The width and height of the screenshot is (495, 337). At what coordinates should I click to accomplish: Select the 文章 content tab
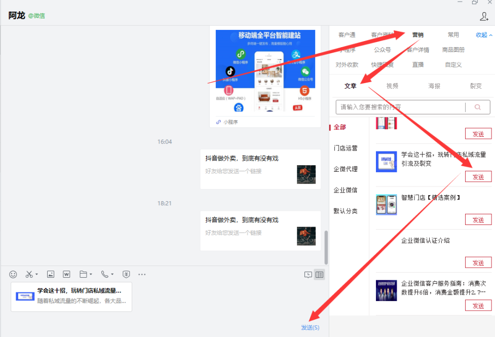(350, 86)
